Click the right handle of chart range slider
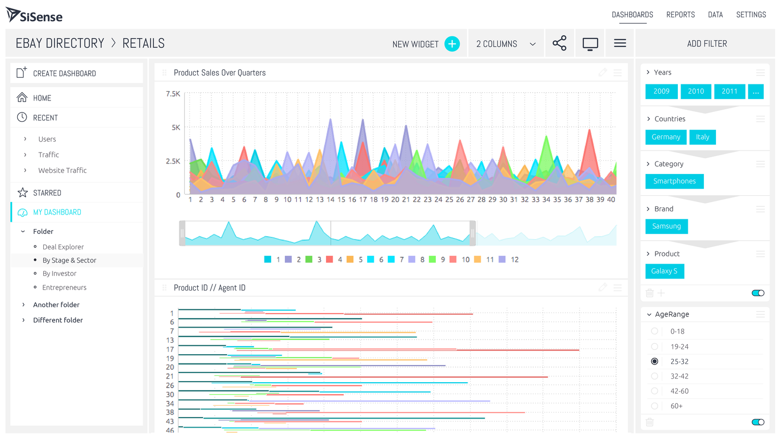 [x=472, y=233]
